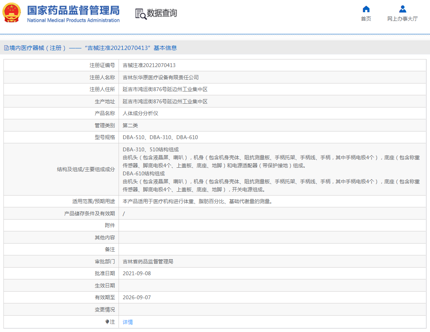Select the 数据查询 magnifier icon
Image resolution: width=430 pixels, height=332 pixels.
pyautogui.click(x=140, y=14)
